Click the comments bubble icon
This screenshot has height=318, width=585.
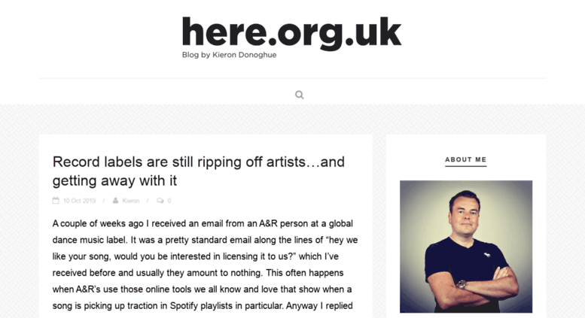(x=160, y=201)
